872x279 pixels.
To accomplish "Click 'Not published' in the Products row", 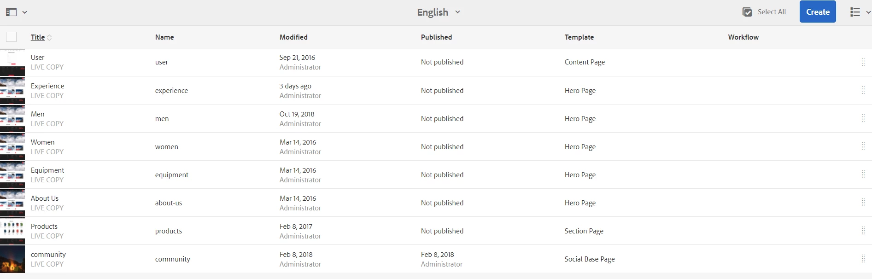I will (442, 231).
